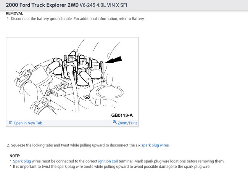Open the ignition coil link

tap(108, 161)
